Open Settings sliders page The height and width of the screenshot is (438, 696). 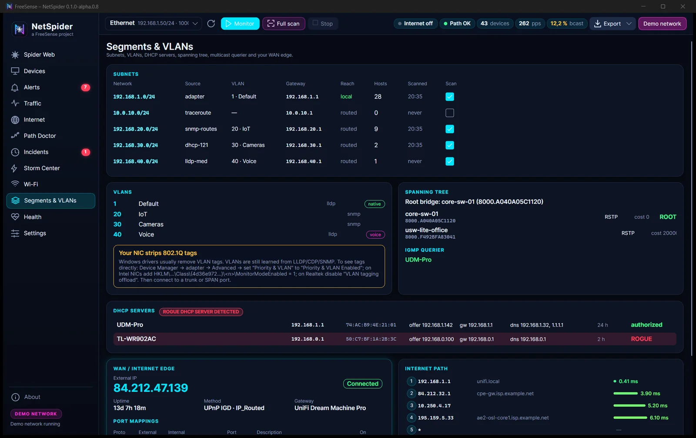tap(50, 233)
